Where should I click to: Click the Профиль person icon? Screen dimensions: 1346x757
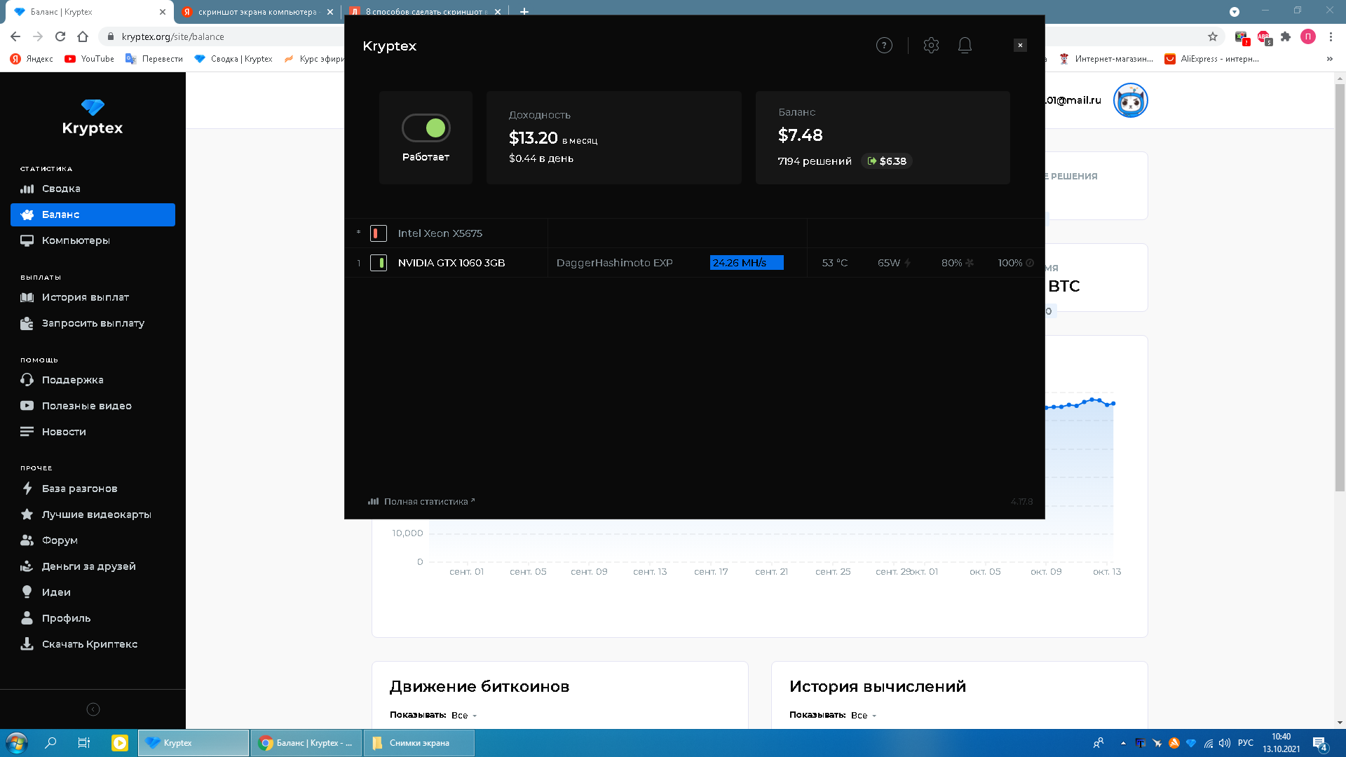click(27, 618)
